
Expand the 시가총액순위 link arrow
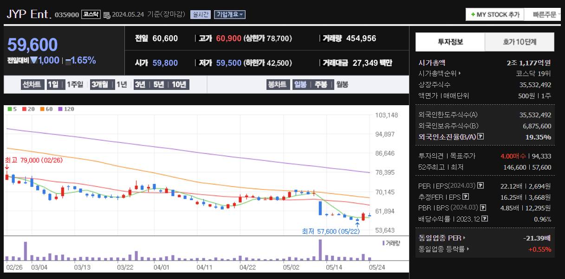point(460,73)
